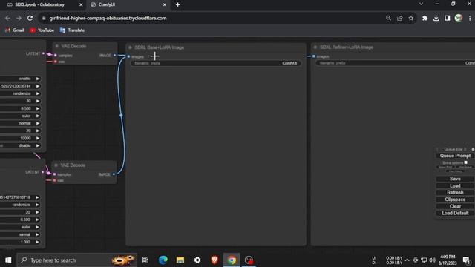Image resolution: width=475 pixels, height=267 pixels.
Task: Show hidden system tray icons chevron
Action: (x=407, y=260)
